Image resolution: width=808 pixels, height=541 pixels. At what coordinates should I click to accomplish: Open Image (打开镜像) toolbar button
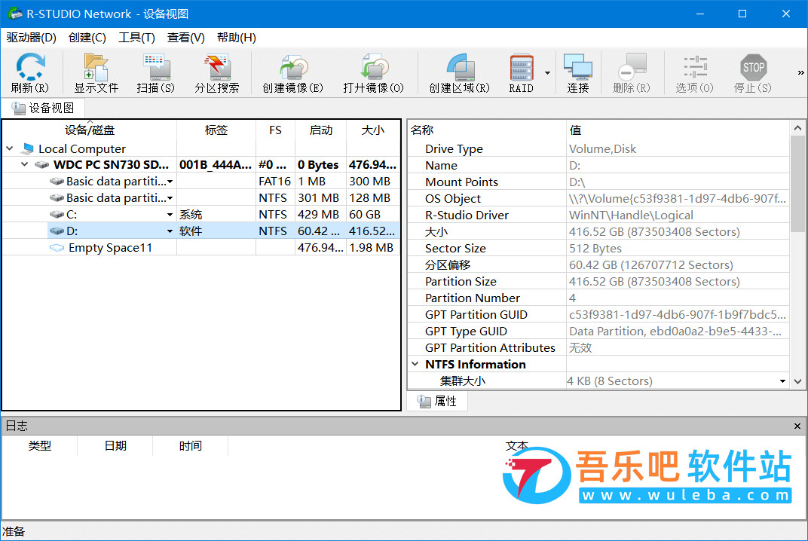tap(374, 72)
